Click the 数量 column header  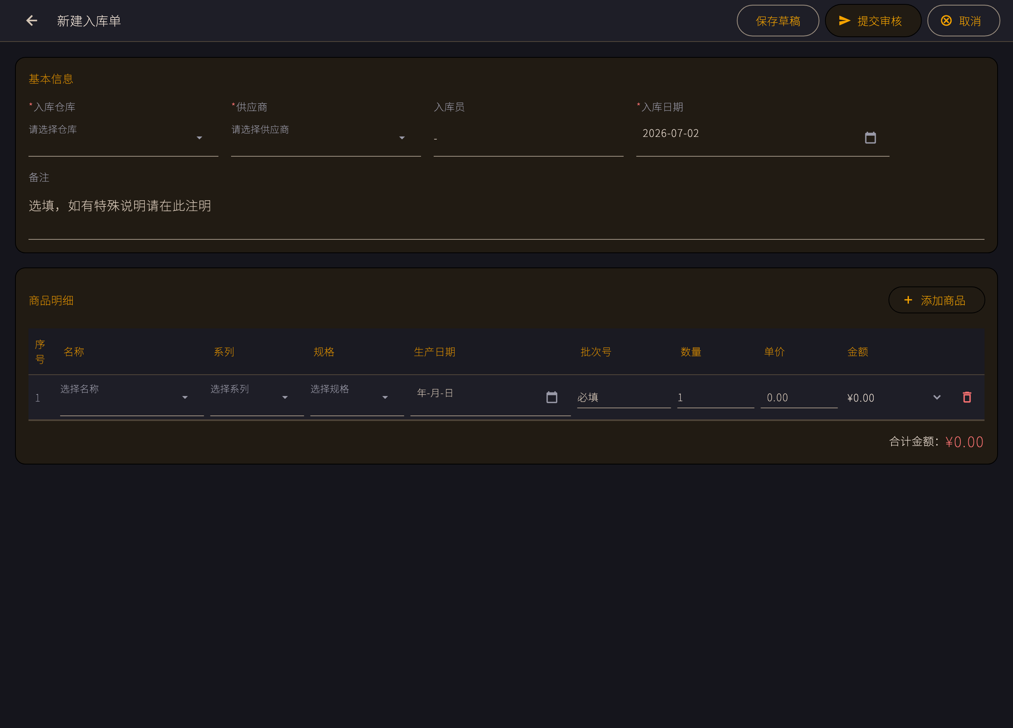691,352
